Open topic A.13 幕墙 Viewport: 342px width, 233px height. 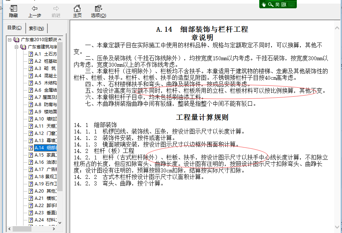click(46, 140)
